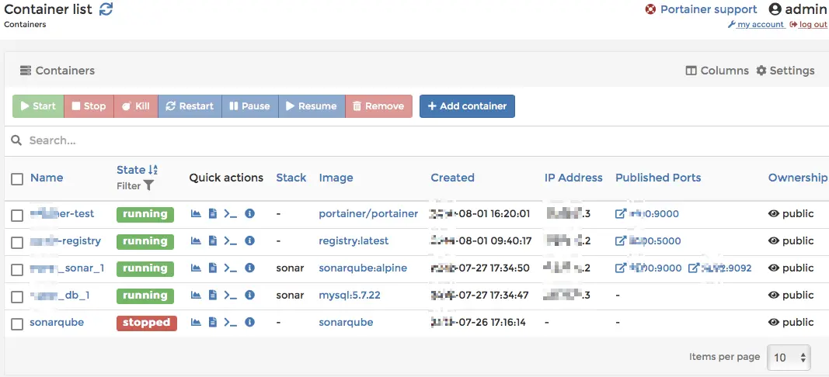
Task: Open console icon for registry:latest row
Action: tap(230, 240)
